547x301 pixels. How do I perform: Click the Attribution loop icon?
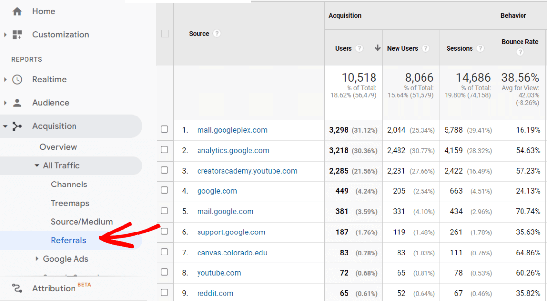[x=17, y=288]
